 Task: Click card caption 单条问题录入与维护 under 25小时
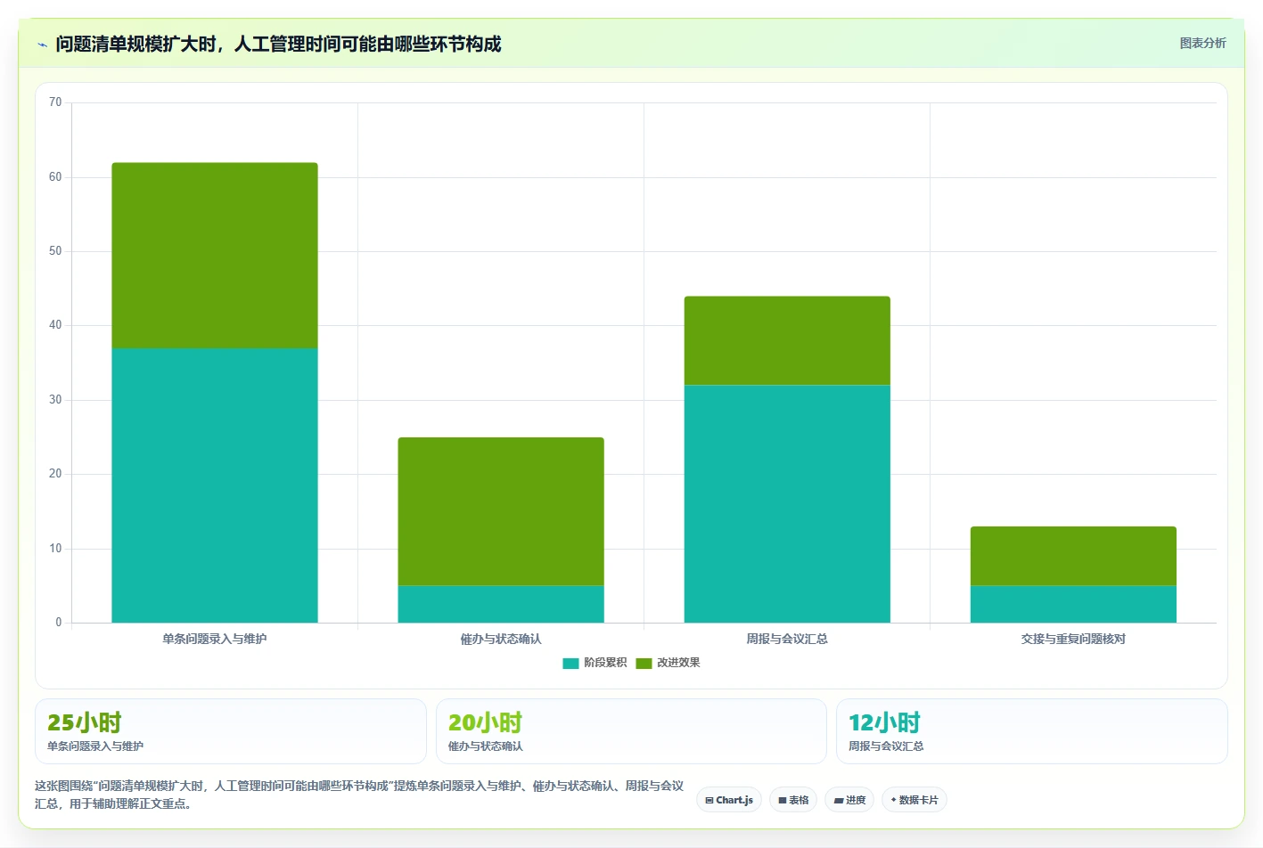pos(95,746)
